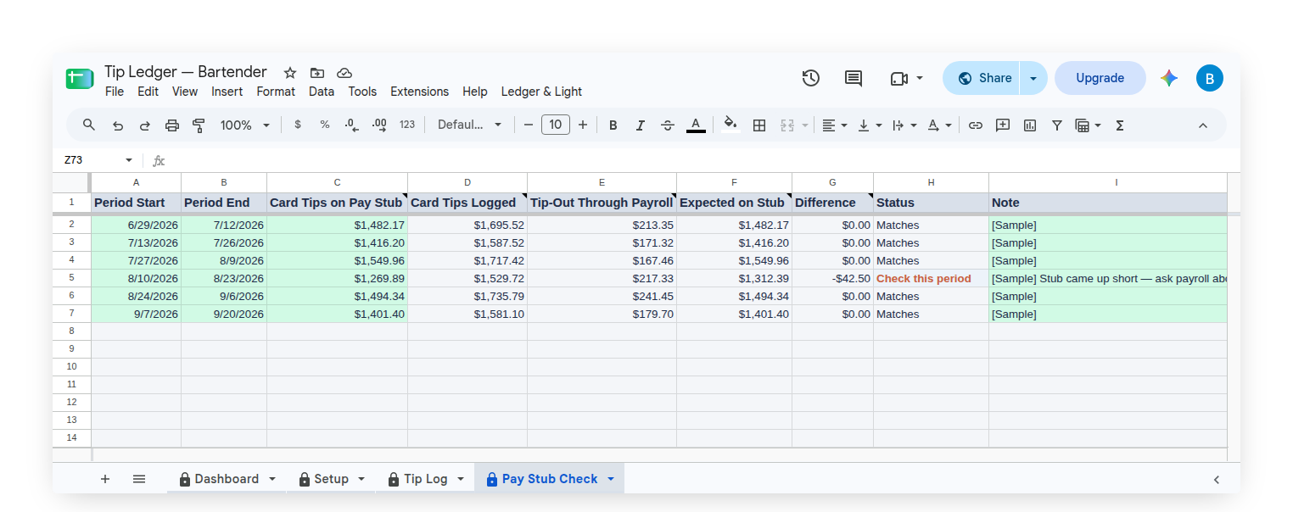
Task: Expand the name box dropdown
Action: pos(129,160)
